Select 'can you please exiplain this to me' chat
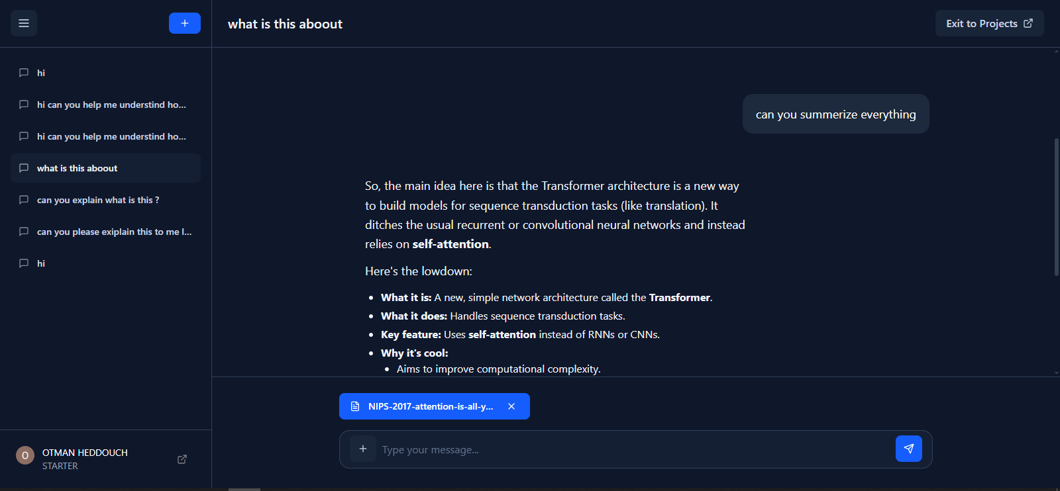Screen dimensions: 1060x491 point(105,232)
